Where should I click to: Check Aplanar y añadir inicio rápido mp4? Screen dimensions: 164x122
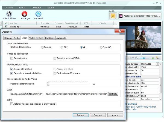point(12,104)
